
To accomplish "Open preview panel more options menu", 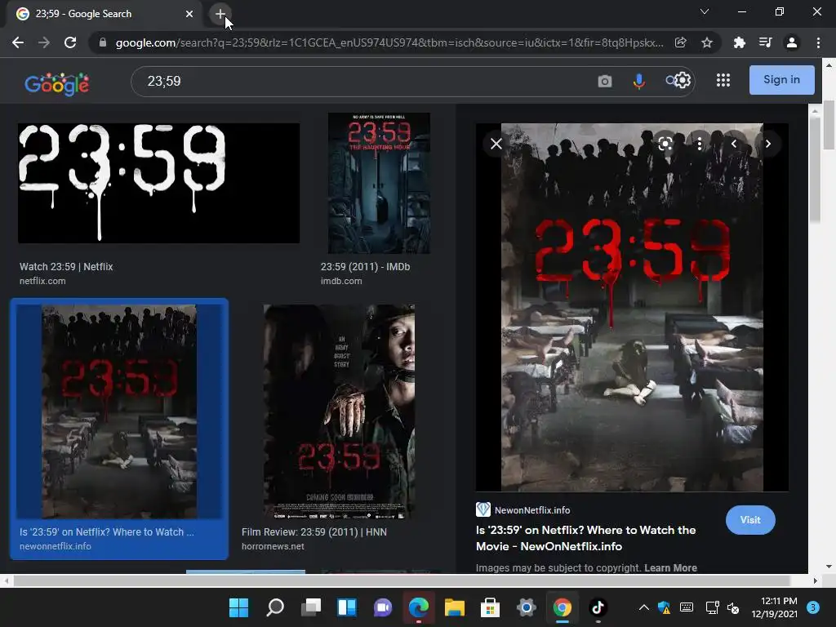I will click(x=700, y=144).
